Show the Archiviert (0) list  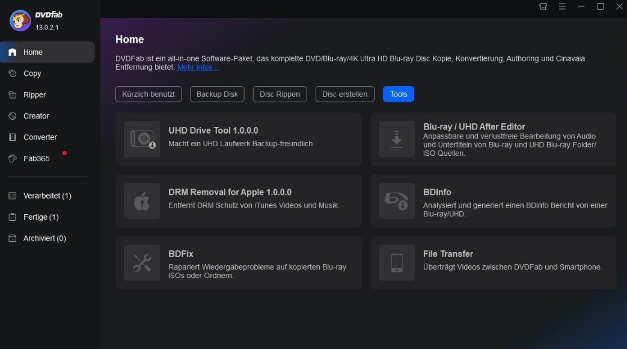[x=44, y=238]
